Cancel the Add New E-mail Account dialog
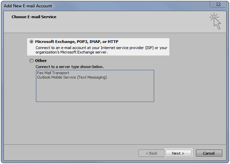Image resolution: width=230 pixels, height=164 pixels. click(x=209, y=153)
